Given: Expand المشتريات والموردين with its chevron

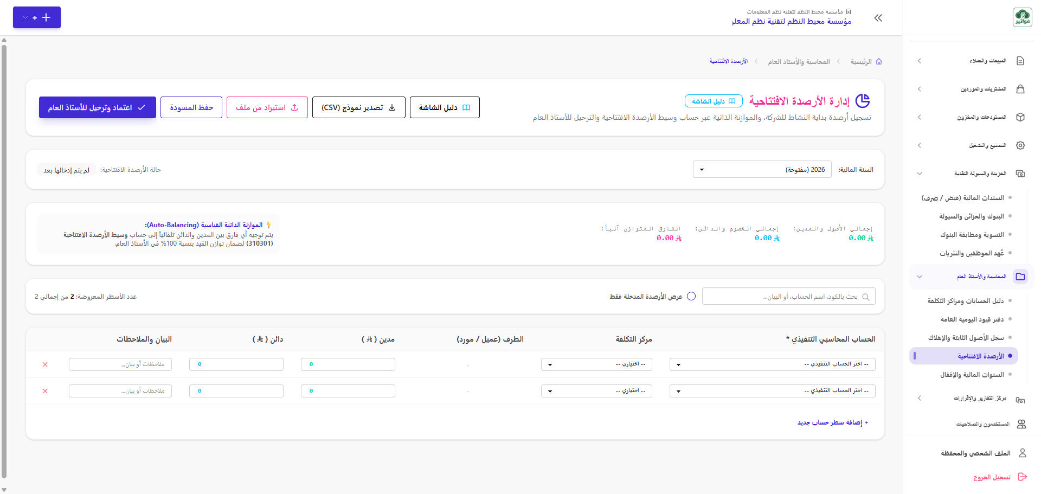Looking at the screenshot, I should 920,89.
